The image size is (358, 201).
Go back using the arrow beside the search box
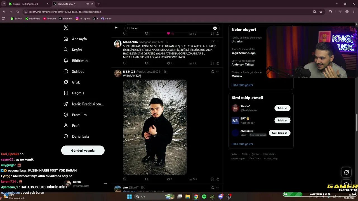116,28
